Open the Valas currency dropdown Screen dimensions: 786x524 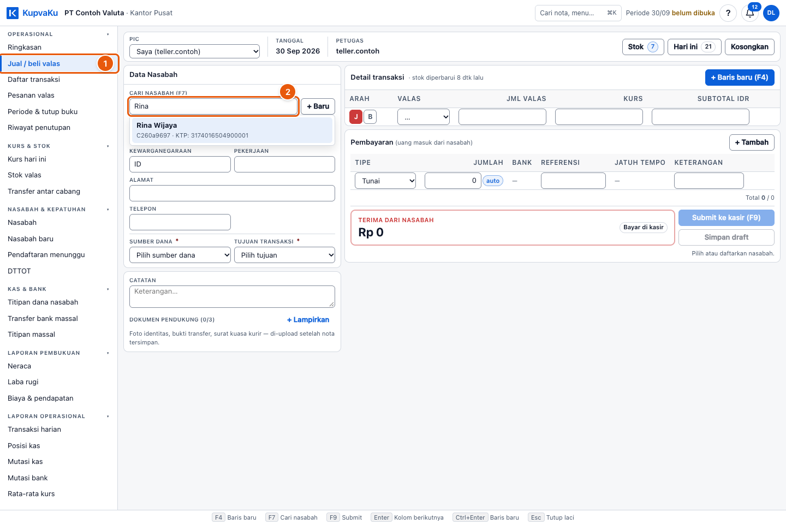click(x=424, y=117)
